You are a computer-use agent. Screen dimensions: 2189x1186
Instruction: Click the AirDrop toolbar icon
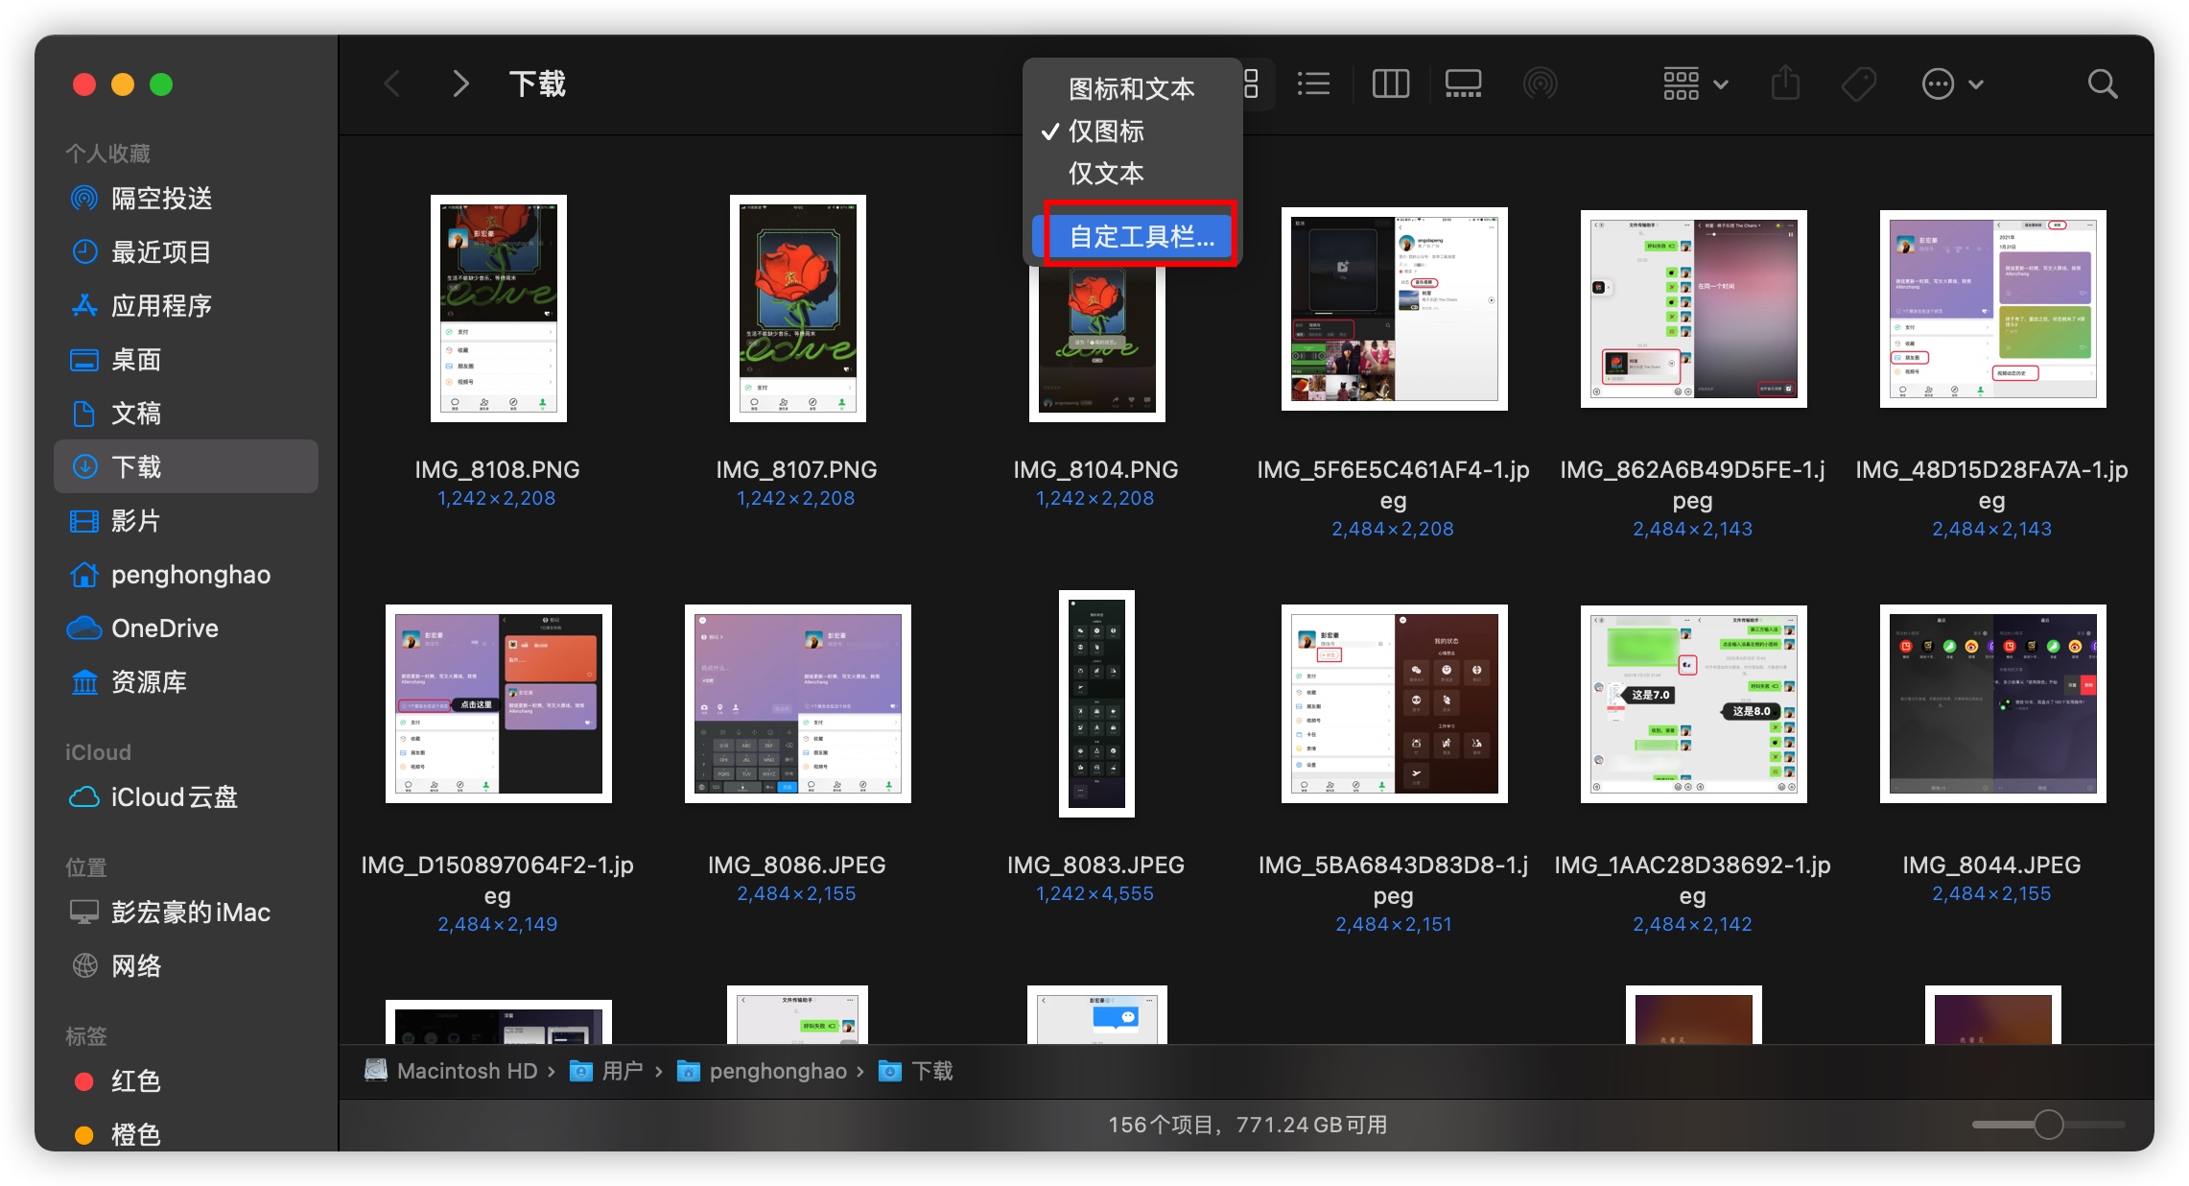point(1540,84)
